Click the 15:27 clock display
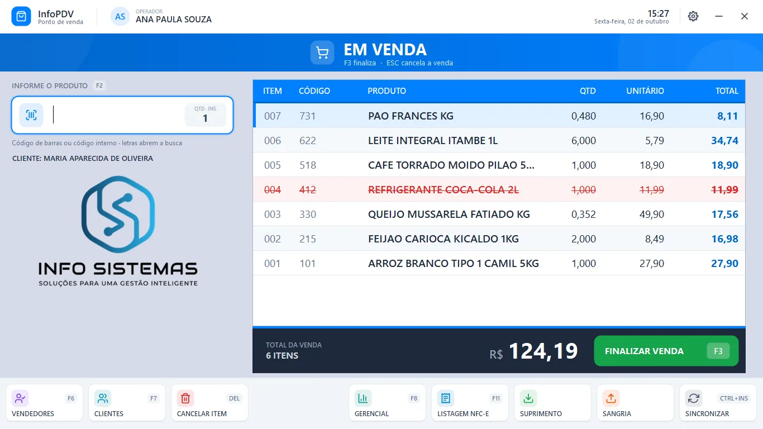This screenshot has height=429, width=763. pyautogui.click(x=658, y=13)
